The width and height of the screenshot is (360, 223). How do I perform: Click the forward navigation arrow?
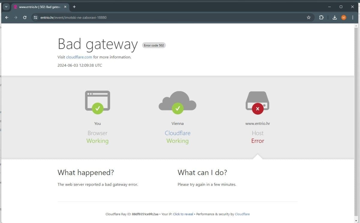pyautogui.click(x=16, y=17)
